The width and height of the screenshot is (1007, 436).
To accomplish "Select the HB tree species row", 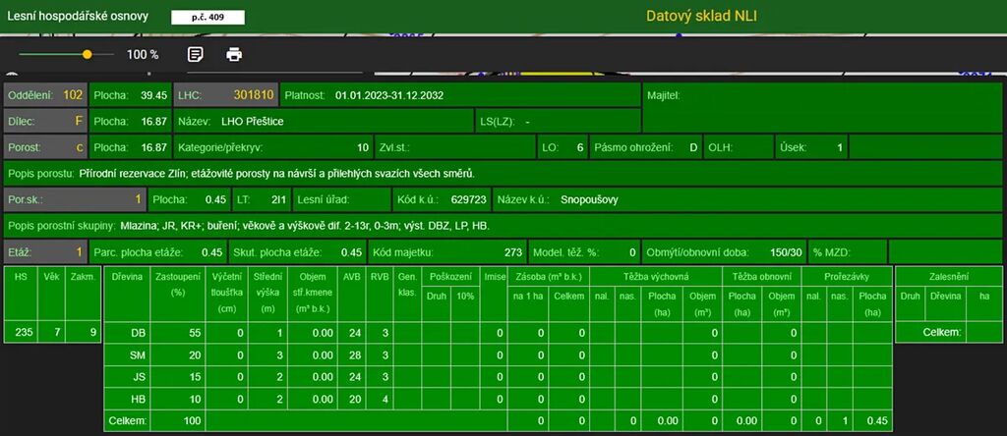I will click(139, 399).
